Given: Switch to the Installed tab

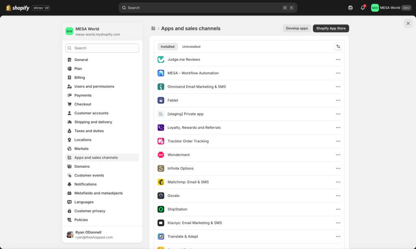Looking at the screenshot, I should click(x=167, y=47).
